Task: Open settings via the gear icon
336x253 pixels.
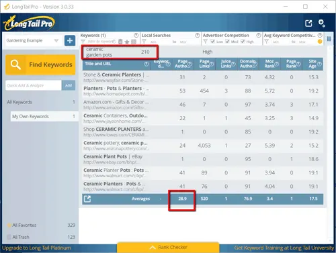Action: [322, 23]
